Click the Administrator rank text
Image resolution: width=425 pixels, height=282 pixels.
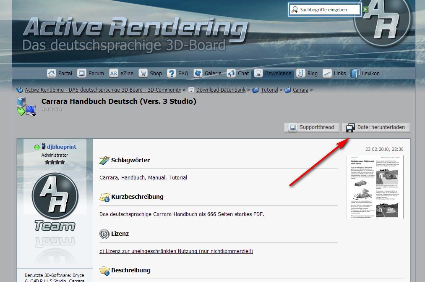[55, 155]
